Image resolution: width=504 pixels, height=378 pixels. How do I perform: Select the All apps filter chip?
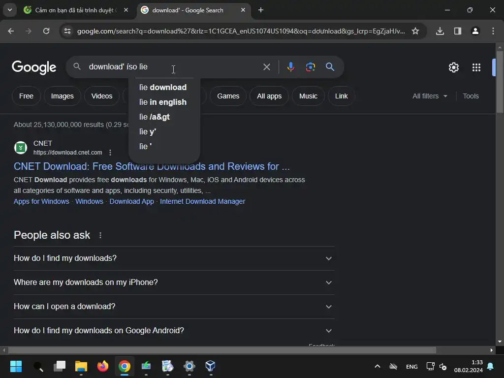[269, 96]
